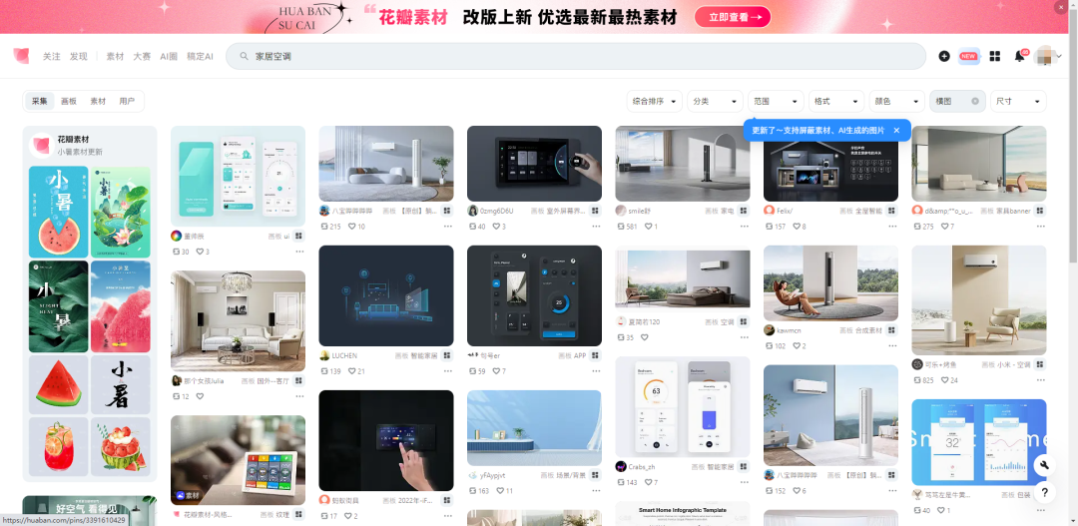
Task: Open the LUCHEN user profile link
Action: coord(344,355)
